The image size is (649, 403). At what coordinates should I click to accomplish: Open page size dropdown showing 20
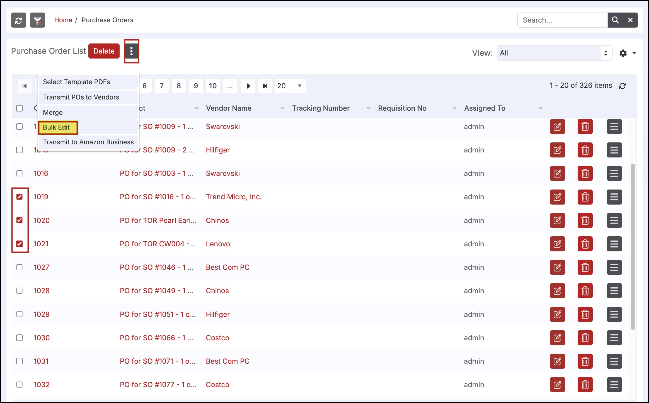pyautogui.click(x=290, y=86)
